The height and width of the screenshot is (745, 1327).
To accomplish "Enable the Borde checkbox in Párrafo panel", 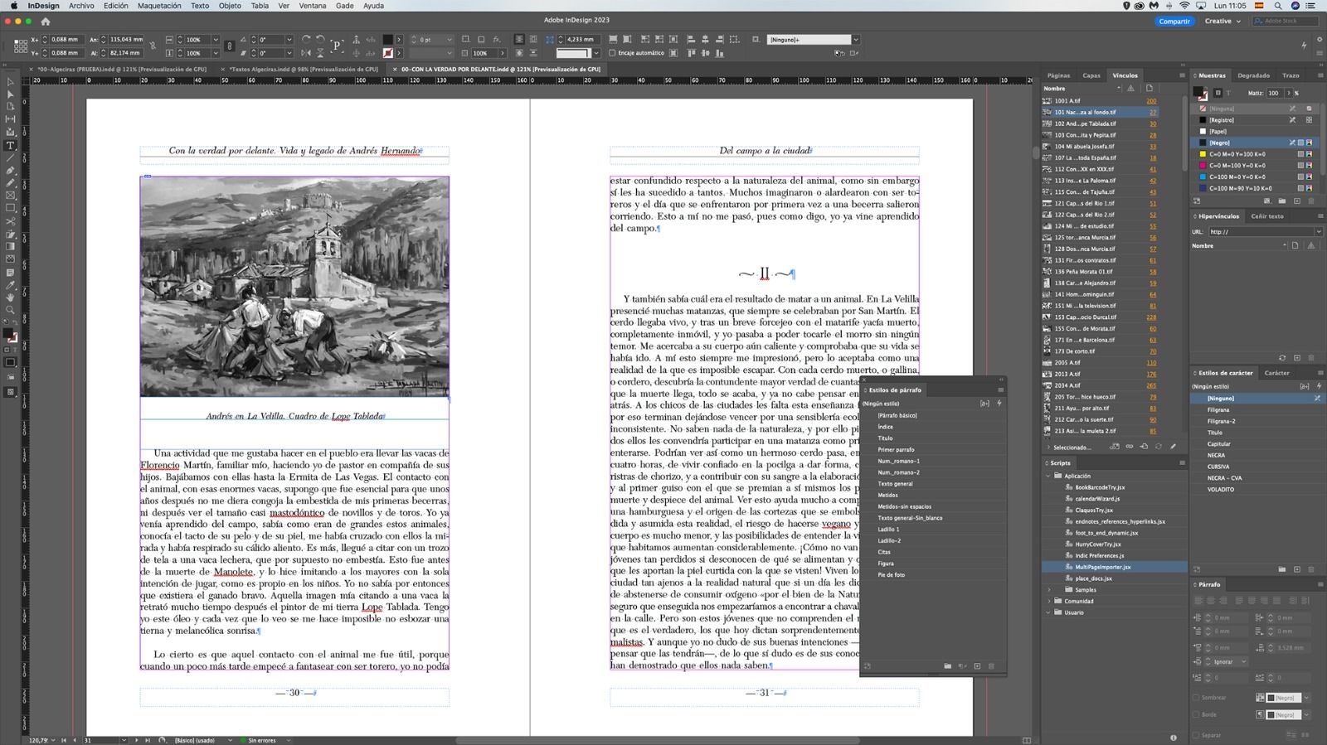I will tap(1196, 714).
